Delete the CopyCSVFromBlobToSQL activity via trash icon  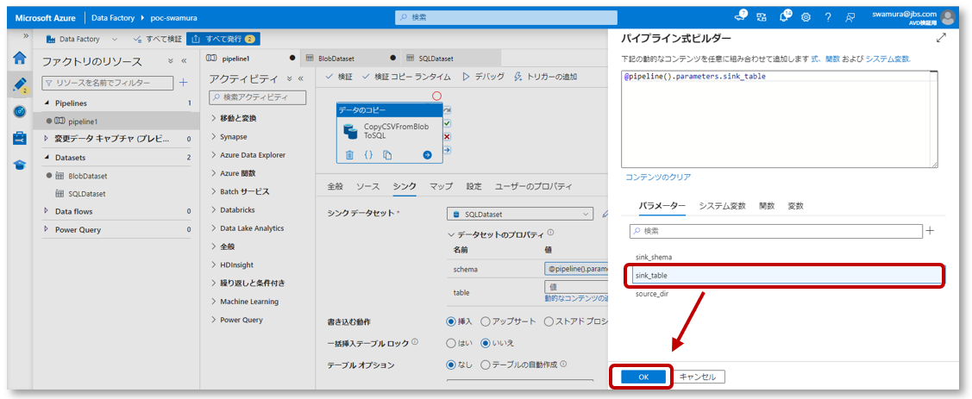[349, 155]
